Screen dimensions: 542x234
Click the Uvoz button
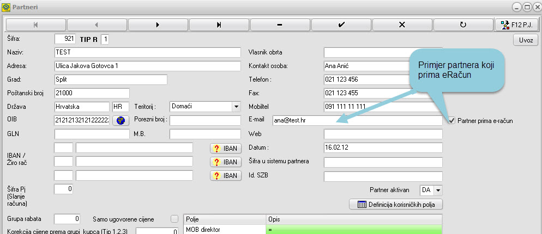click(x=525, y=40)
